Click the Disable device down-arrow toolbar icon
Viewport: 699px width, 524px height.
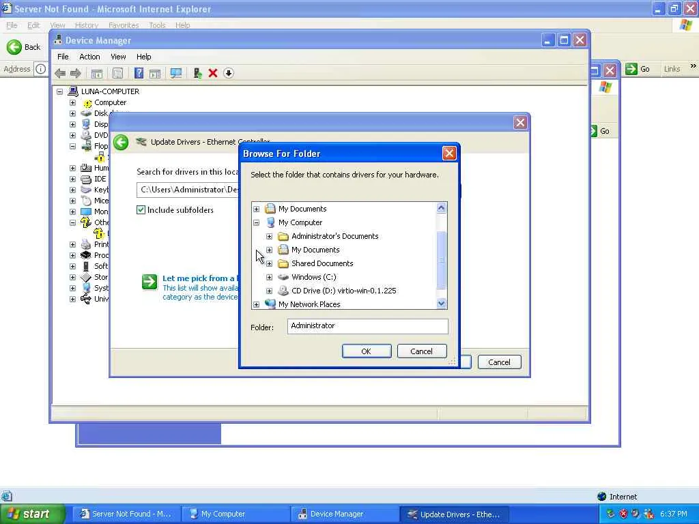pyautogui.click(x=228, y=73)
